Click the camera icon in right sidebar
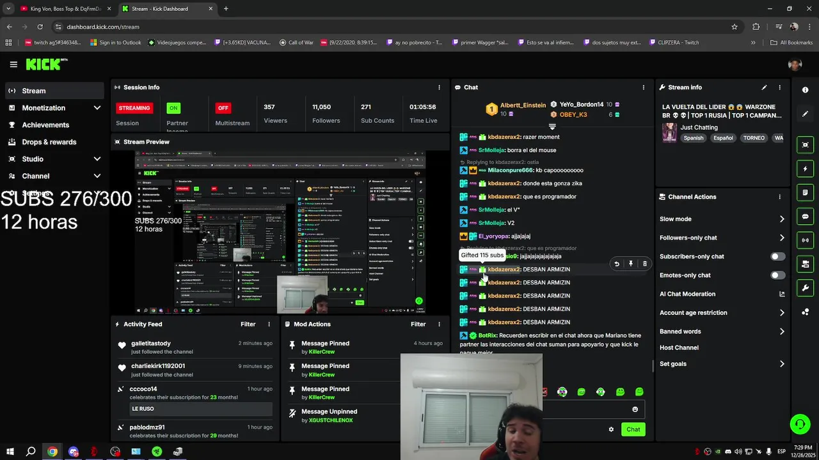 click(806, 264)
